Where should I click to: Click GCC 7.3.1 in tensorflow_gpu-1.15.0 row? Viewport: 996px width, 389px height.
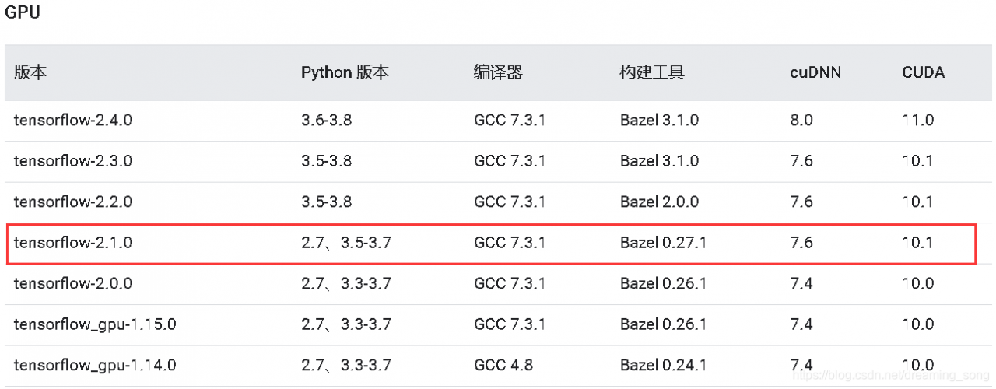coord(510,324)
